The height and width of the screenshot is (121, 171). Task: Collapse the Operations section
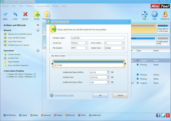tap(38, 50)
